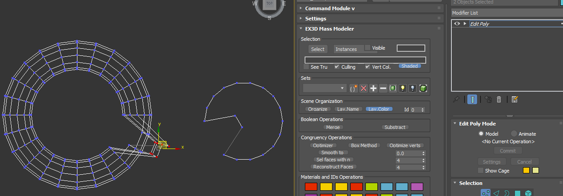Viewport: 563px width, 196px height.
Task: Click the Box Method button
Action: pos(364,145)
